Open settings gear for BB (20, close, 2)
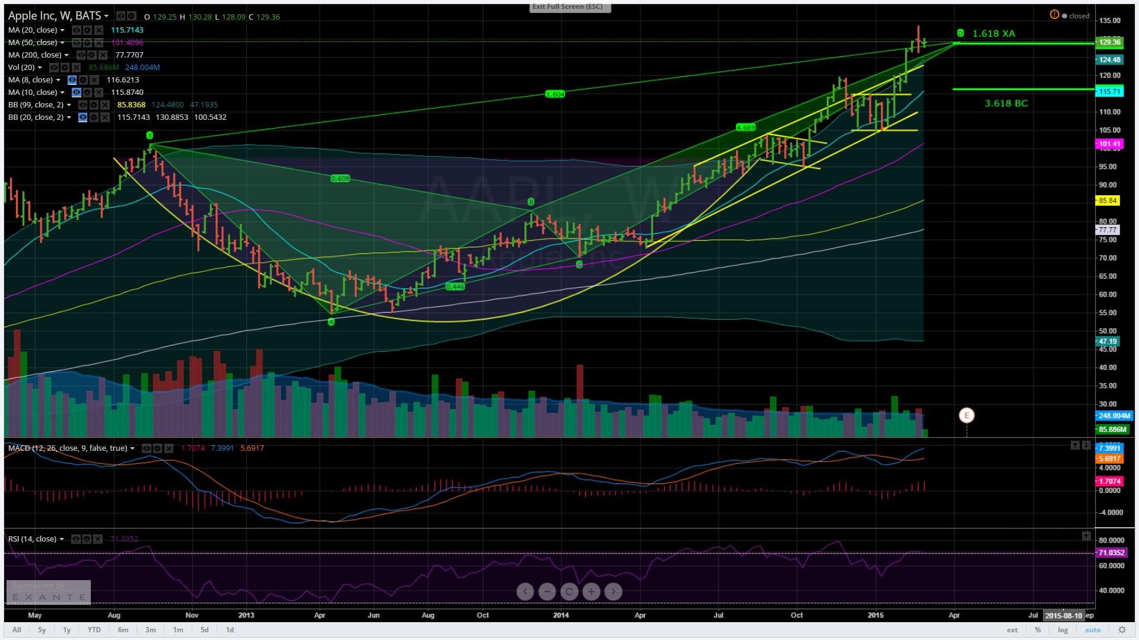The height and width of the screenshot is (640, 1139). 94,117
